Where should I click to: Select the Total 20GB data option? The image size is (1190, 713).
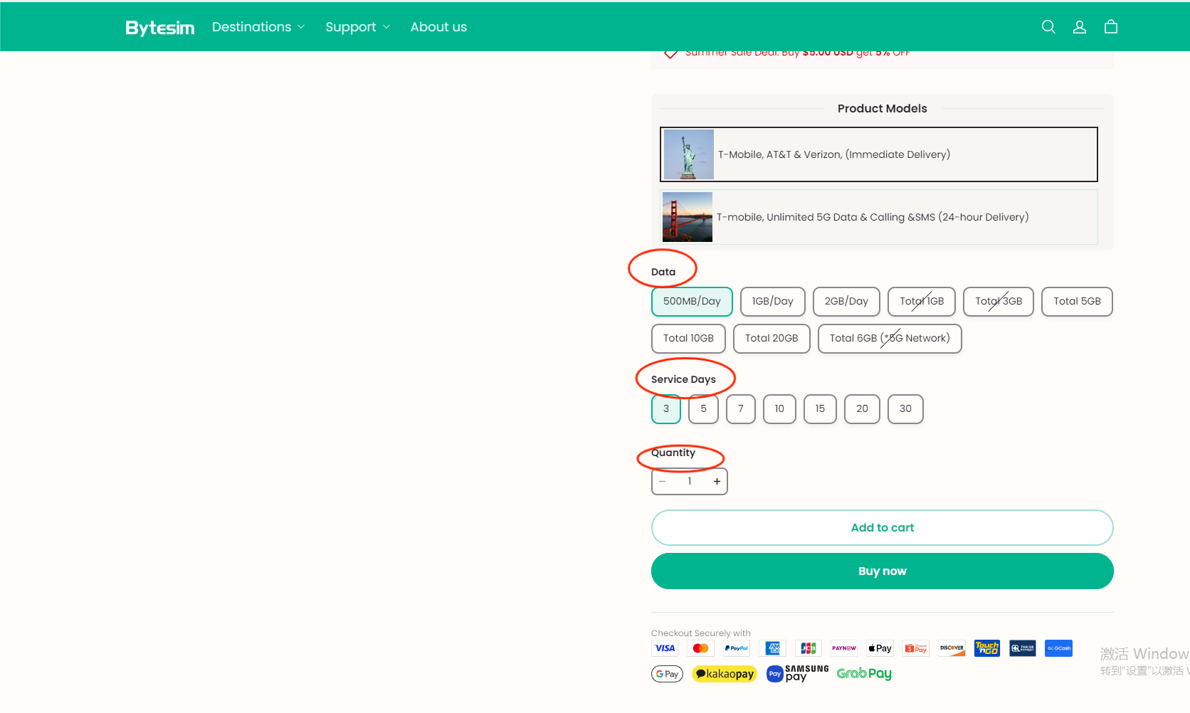pyautogui.click(x=772, y=339)
